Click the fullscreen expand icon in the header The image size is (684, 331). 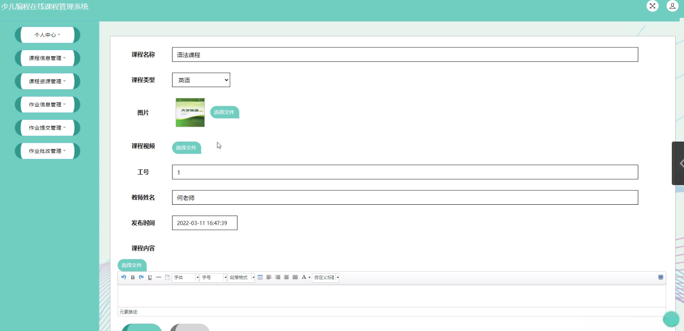tap(653, 6)
